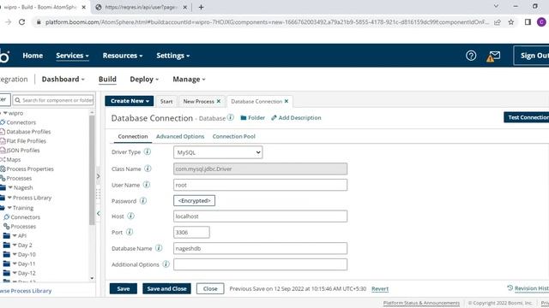
Task: Open Platform Status & Announcements link
Action: point(421,303)
